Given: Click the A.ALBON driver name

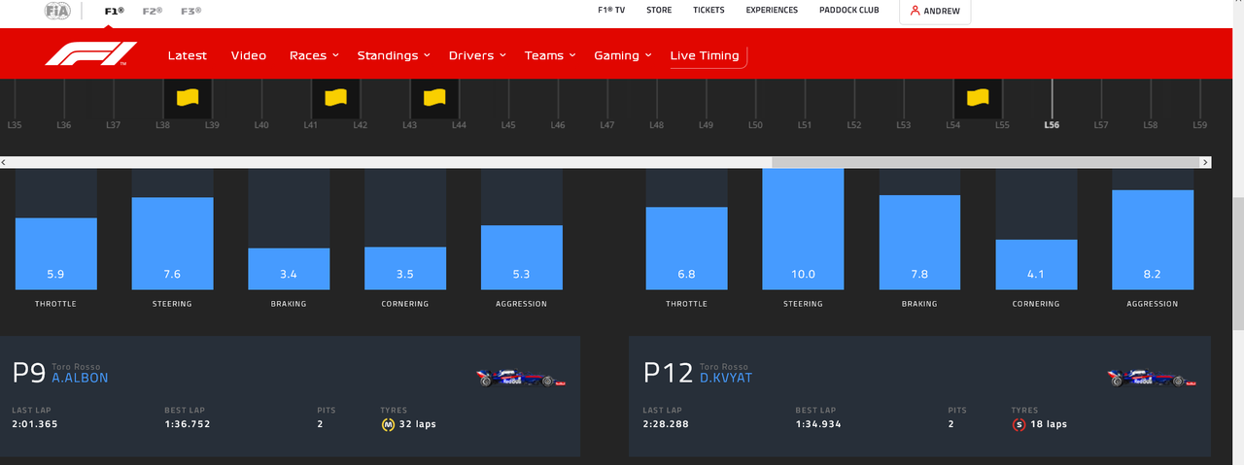Looking at the screenshot, I should click(x=80, y=378).
